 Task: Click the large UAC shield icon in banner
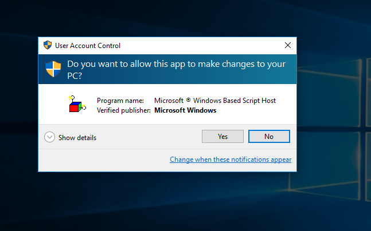coord(53,69)
